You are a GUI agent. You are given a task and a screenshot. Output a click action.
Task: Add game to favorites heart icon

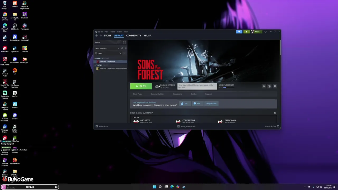click(275, 86)
